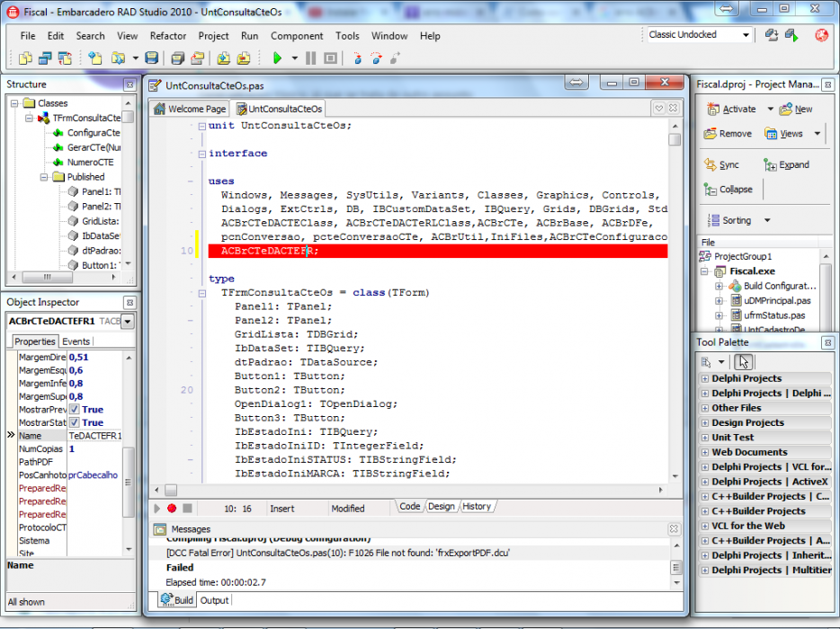Click the Build tab in Messages
Screen dimensions: 840x629
(177, 600)
